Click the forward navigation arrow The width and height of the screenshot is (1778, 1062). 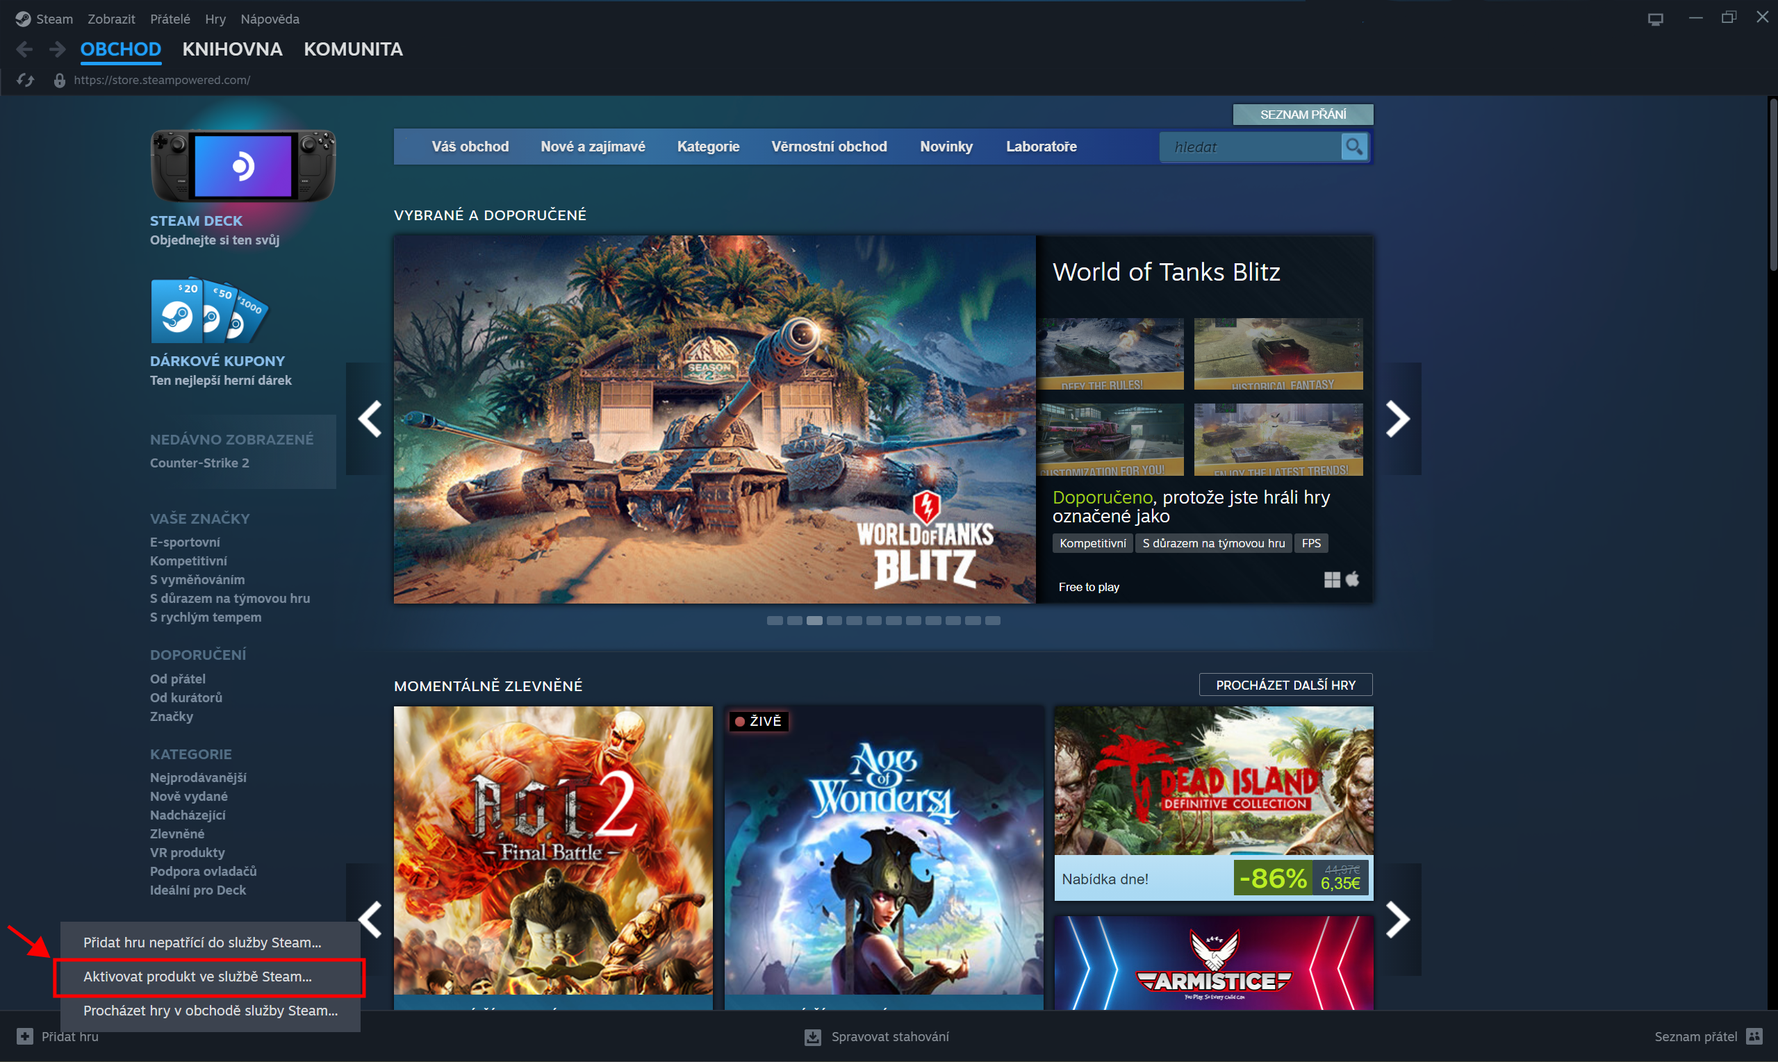click(x=57, y=49)
